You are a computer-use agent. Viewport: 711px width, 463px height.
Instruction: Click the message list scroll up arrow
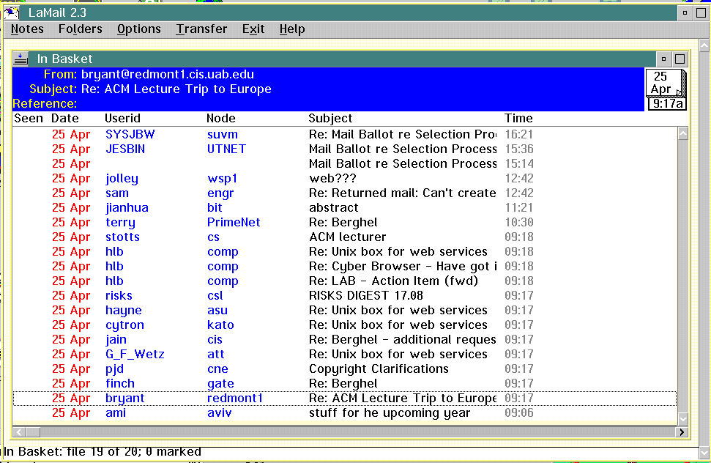click(682, 134)
